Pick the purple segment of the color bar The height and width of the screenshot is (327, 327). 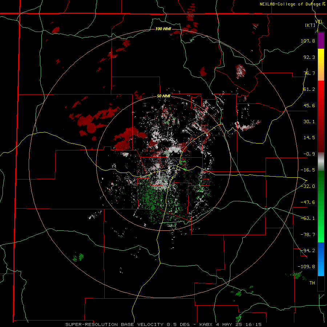pyautogui.click(x=321, y=40)
